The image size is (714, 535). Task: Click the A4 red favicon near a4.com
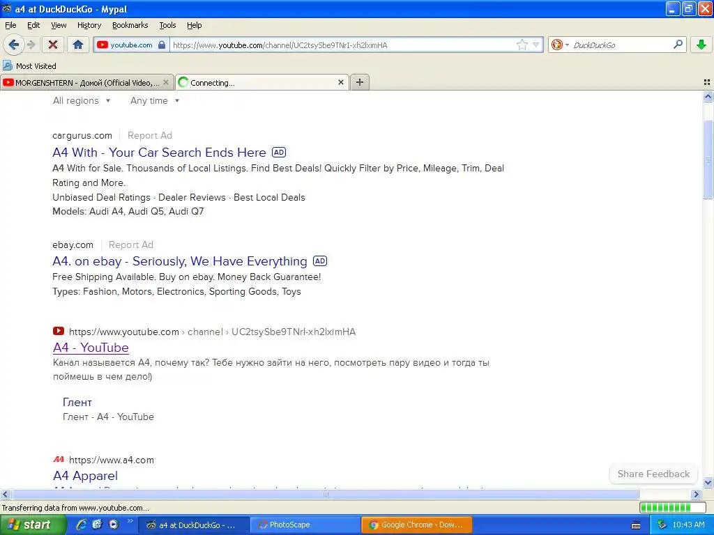tap(59, 460)
